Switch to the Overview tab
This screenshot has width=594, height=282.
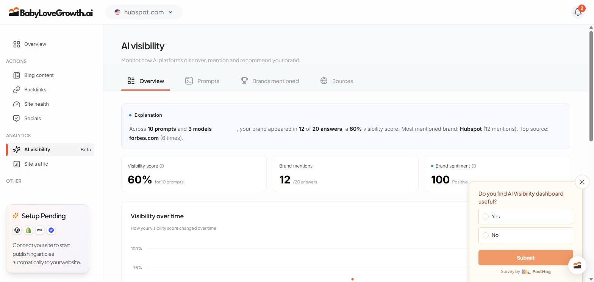coord(145,81)
